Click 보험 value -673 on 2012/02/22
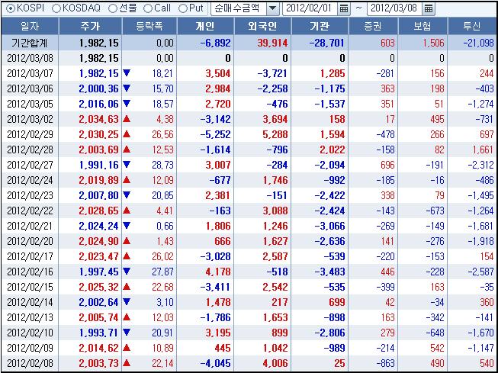Viewport: 498px width, 373px height. click(x=435, y=211)
